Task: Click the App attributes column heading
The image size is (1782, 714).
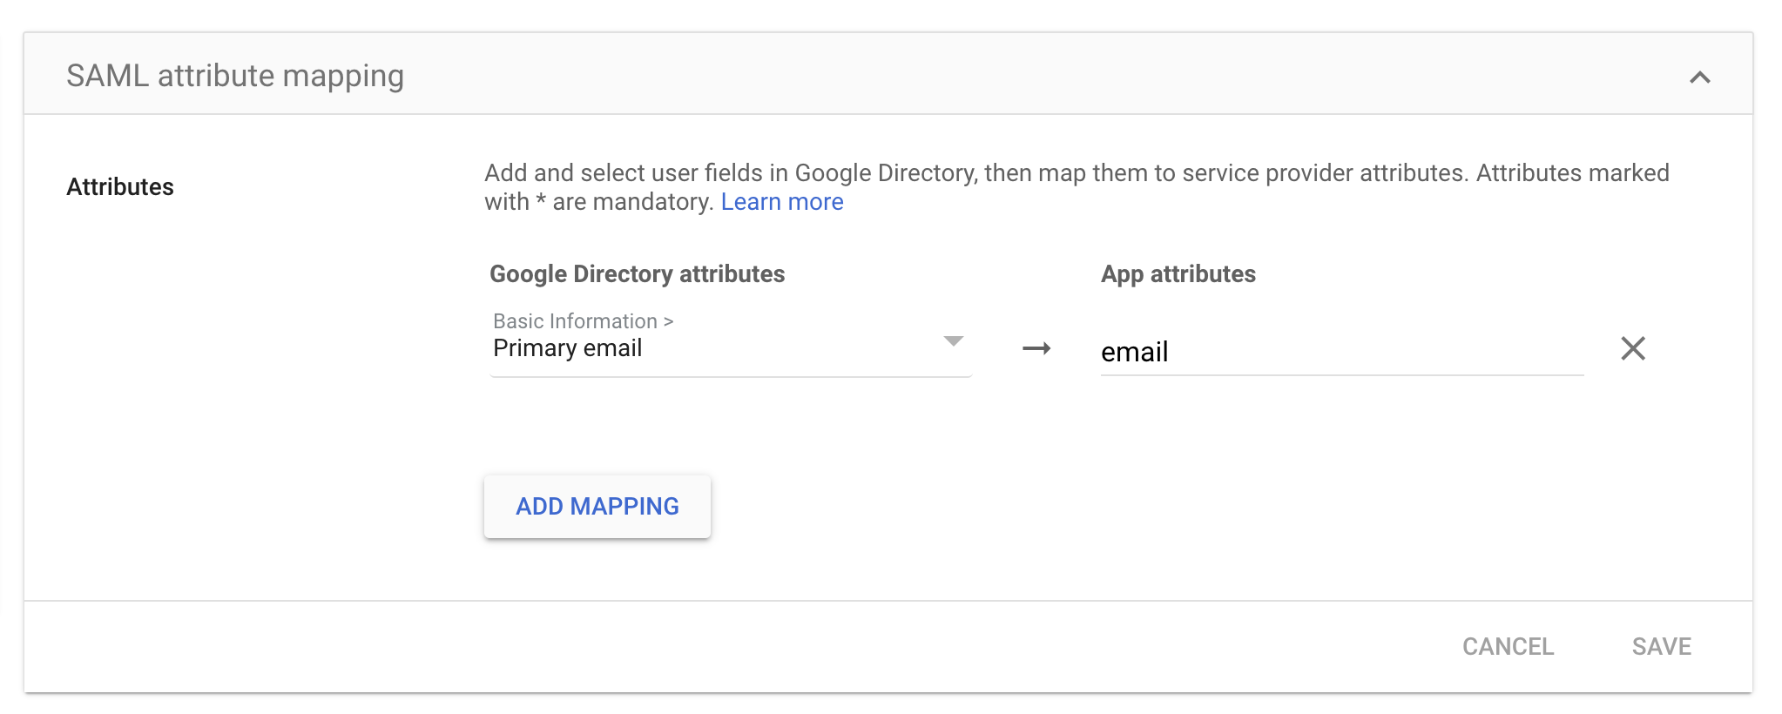Action: pos(1178,274)
